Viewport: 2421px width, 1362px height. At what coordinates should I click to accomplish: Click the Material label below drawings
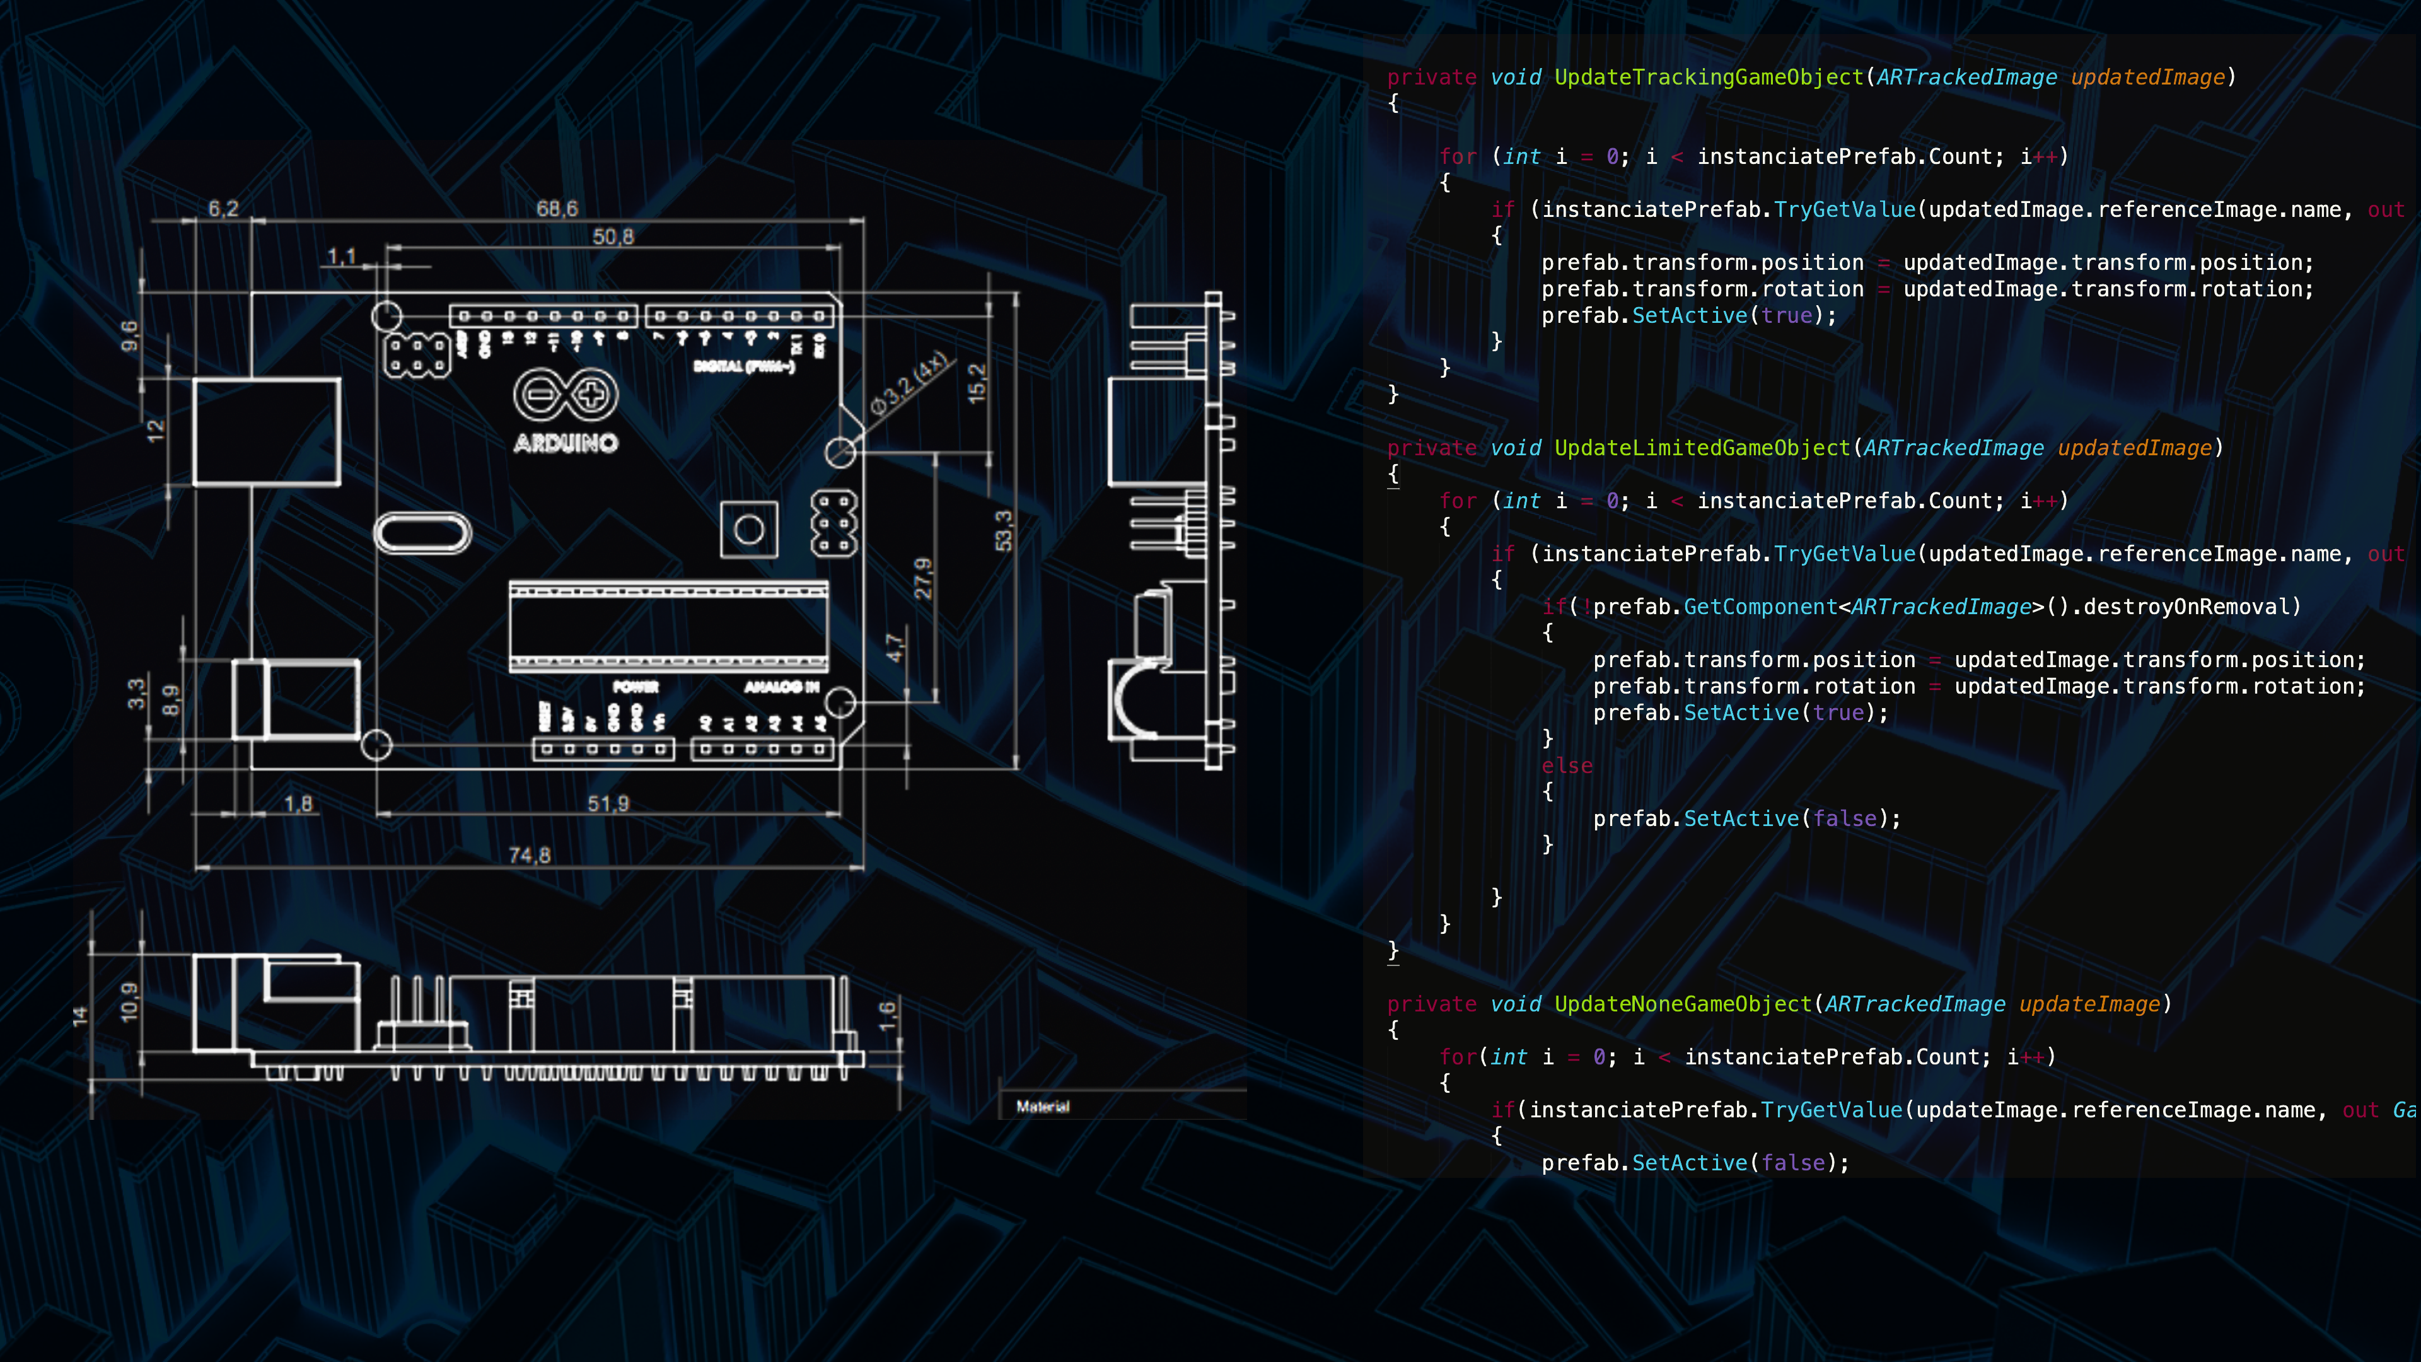(x=1042, y=1107)
